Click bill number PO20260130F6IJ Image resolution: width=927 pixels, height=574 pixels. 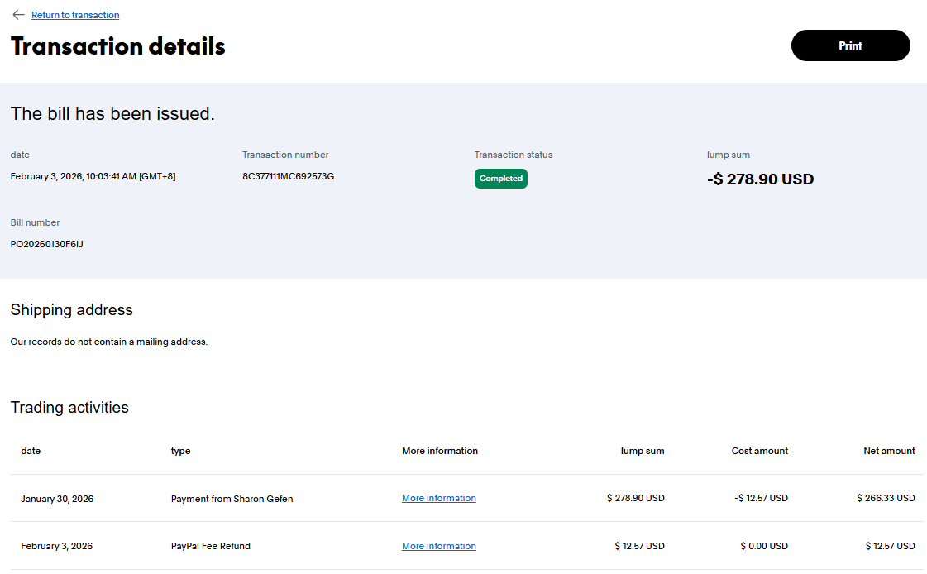pos(47,244)
